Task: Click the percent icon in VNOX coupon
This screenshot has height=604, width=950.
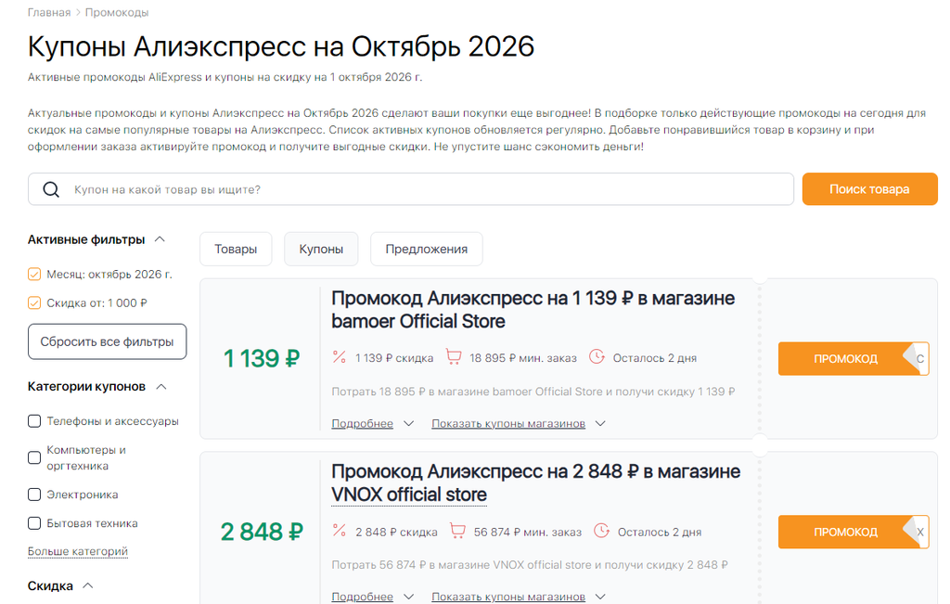Action: pyautogui.click(x=340, y=532)
